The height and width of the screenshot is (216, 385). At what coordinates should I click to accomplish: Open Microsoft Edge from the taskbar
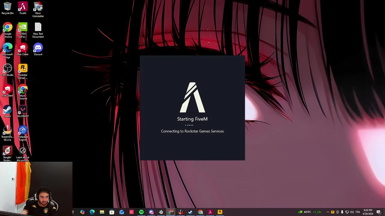pyautogui.click(x=92, y=212)
